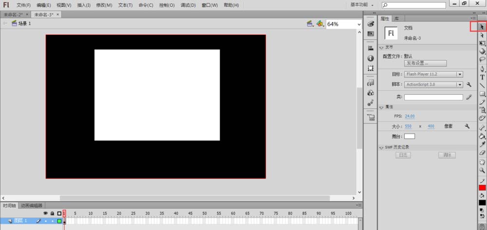This screenshot has height=230, width=487.
Task: Click the height value 400
Action: 431,126
